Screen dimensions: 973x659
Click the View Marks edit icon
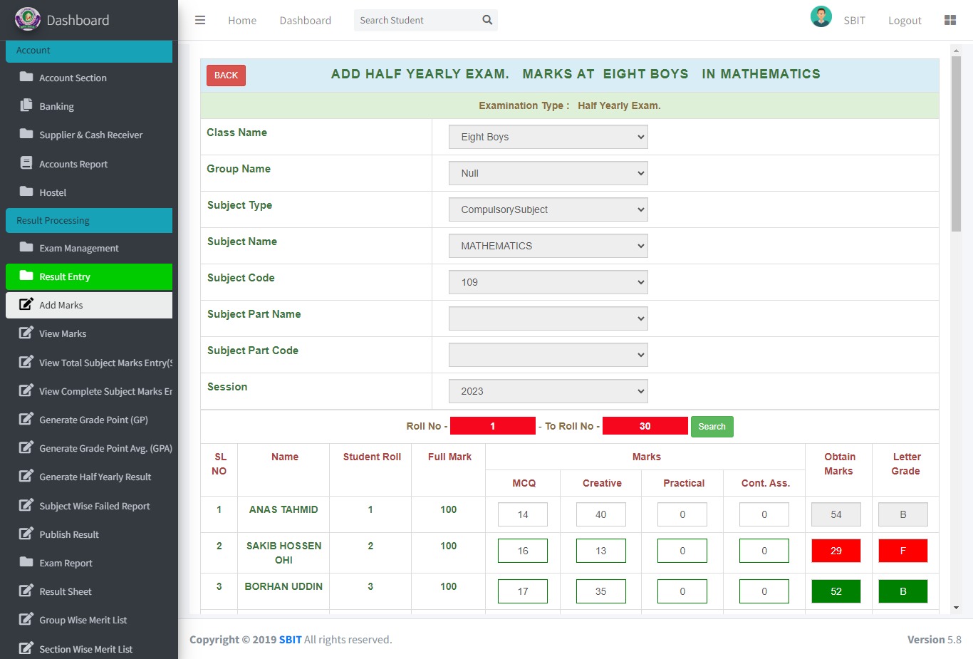26,333
